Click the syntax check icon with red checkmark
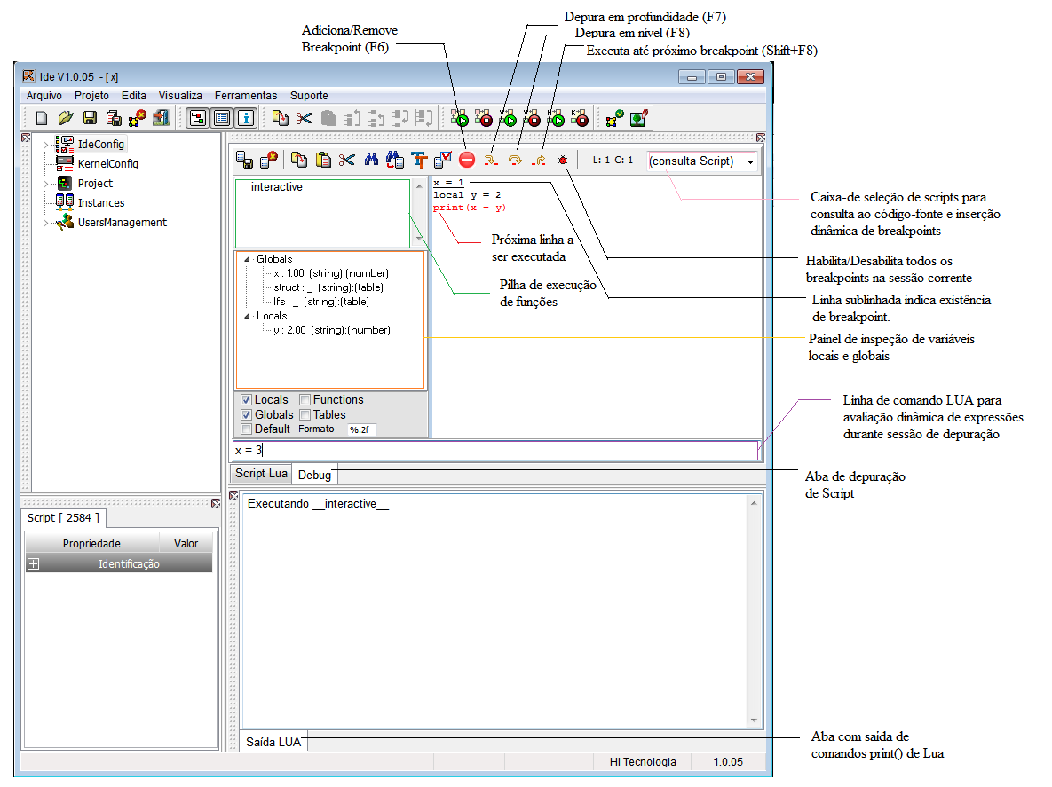Screen dimensions: 1052x787 [443, 160]
